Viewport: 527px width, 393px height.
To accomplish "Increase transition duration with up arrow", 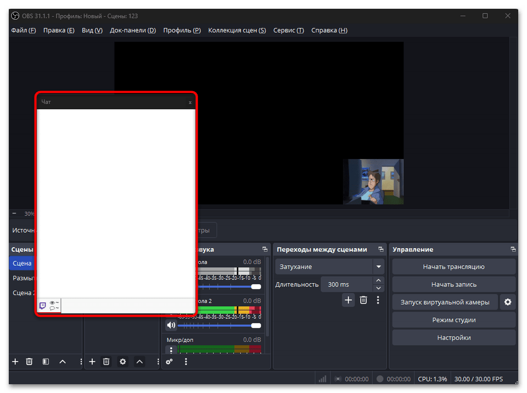I will [x=378, y=280].
